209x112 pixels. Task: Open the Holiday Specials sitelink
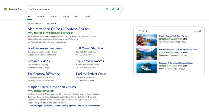click(x=69, y=106)
